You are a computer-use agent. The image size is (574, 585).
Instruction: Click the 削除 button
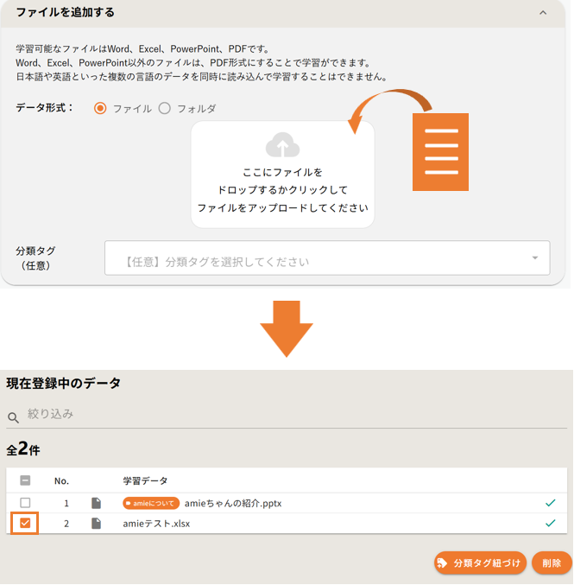[552, 563]
